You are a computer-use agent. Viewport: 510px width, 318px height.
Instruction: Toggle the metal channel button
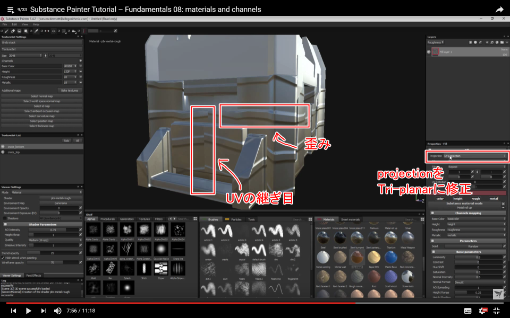[x=494, y=199]
